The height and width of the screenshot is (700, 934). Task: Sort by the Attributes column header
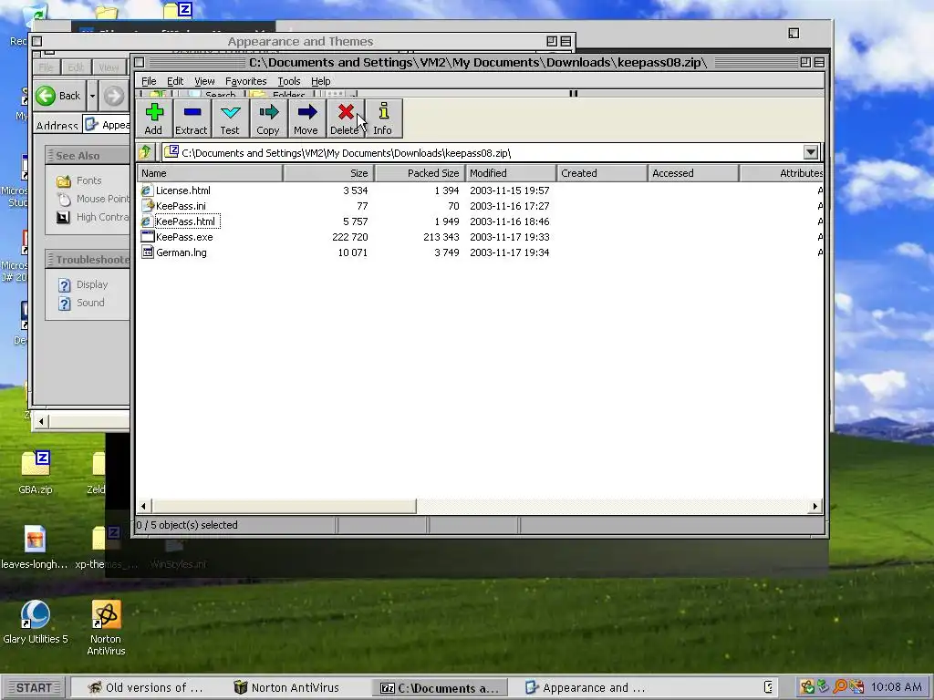click(782, 173)
